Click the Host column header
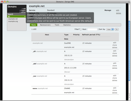The image size is (131, 101). pyautogui.click(x=47, y=35)
